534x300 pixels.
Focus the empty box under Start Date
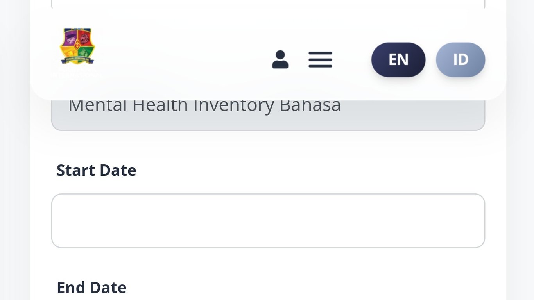pos(268,221)
